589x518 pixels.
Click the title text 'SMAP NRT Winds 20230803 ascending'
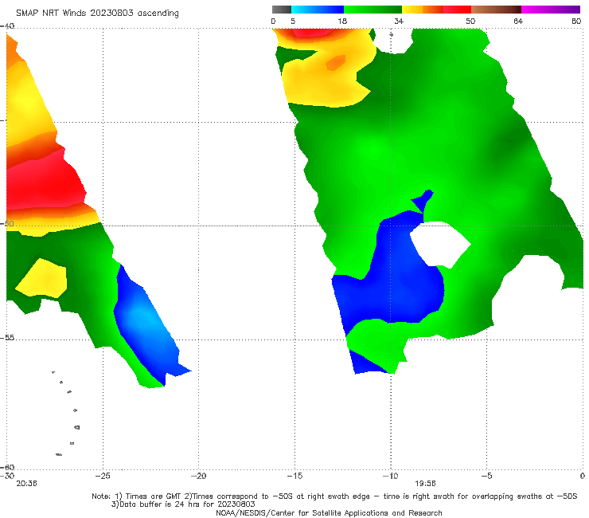coord(97,13)
